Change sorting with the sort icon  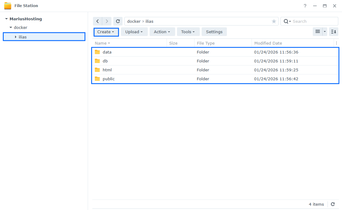[333, 32]
